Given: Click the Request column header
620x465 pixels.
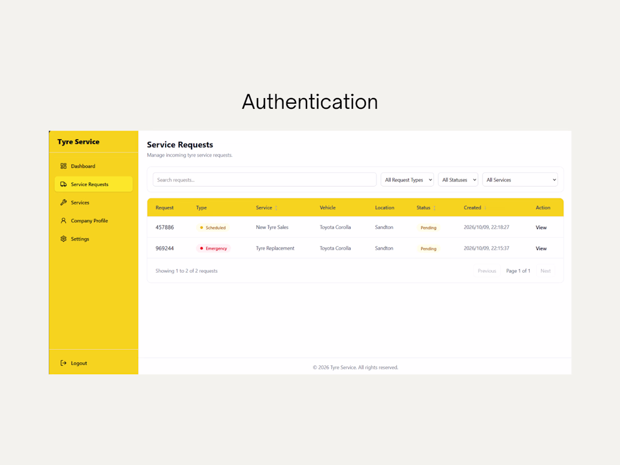Looking at the screenshot, I should (x=165, y=207).
